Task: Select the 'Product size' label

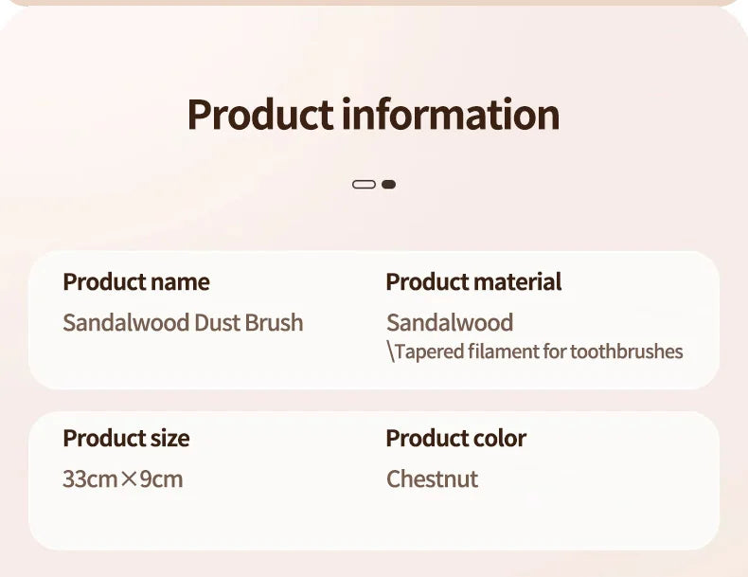Action: pos(126,439)
